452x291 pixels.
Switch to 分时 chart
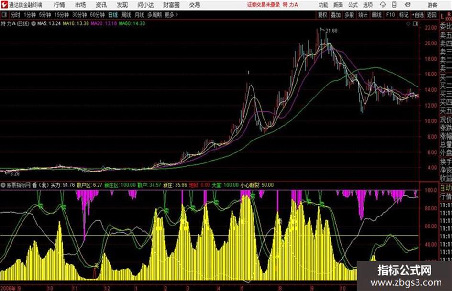(16, 15)
